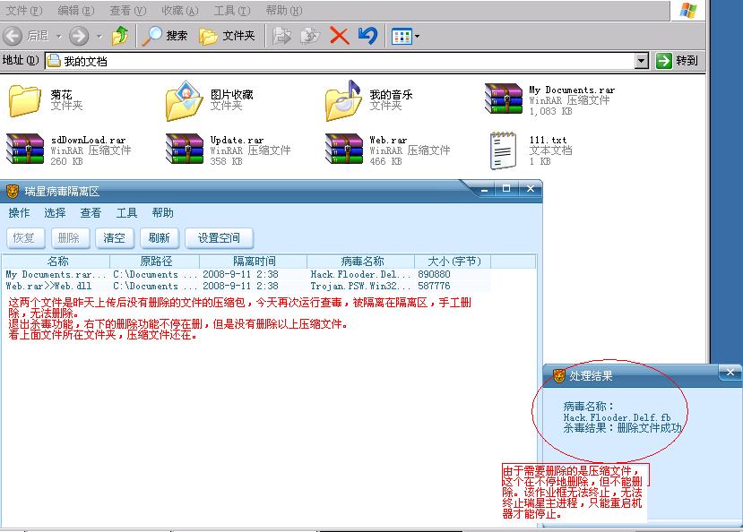Image resolution: width=743 pixels, height=532 pixels.
Task: Open the 帮助 (Help) menu in Explorer
Action: click(x=284, y=11)
